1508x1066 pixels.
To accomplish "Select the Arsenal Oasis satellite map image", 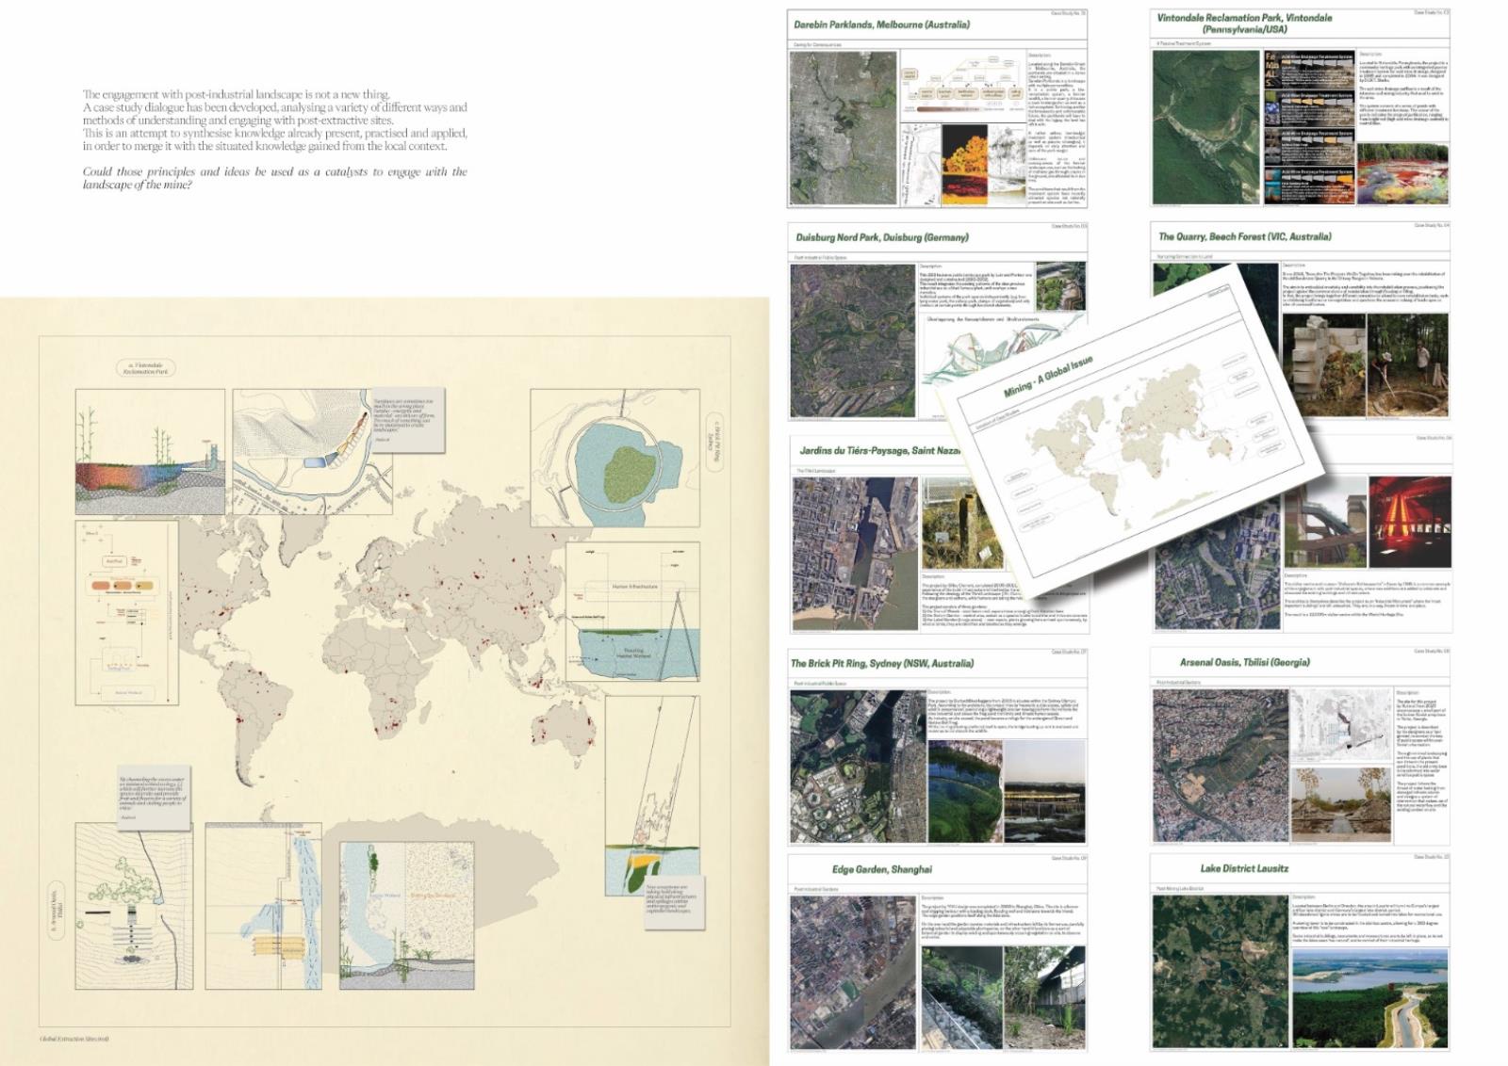I will pos(1219,765).
